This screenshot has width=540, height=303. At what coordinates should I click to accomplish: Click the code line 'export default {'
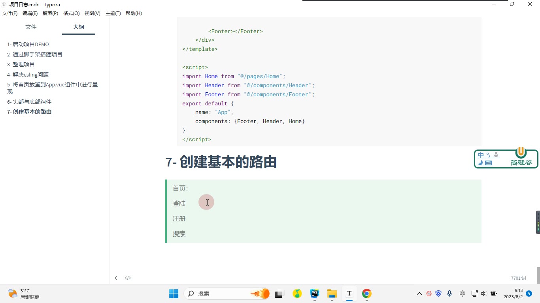pyautogui.click(x=208, y=103)
